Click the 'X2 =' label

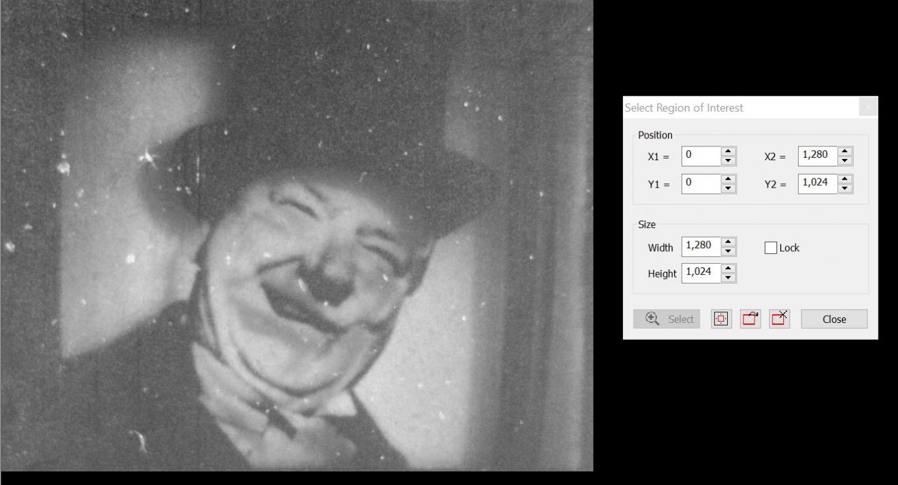pos(775,157)
